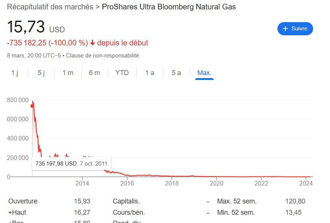Click the red down arrow icon
Screen dimensions: 330x223
[92, 43]
